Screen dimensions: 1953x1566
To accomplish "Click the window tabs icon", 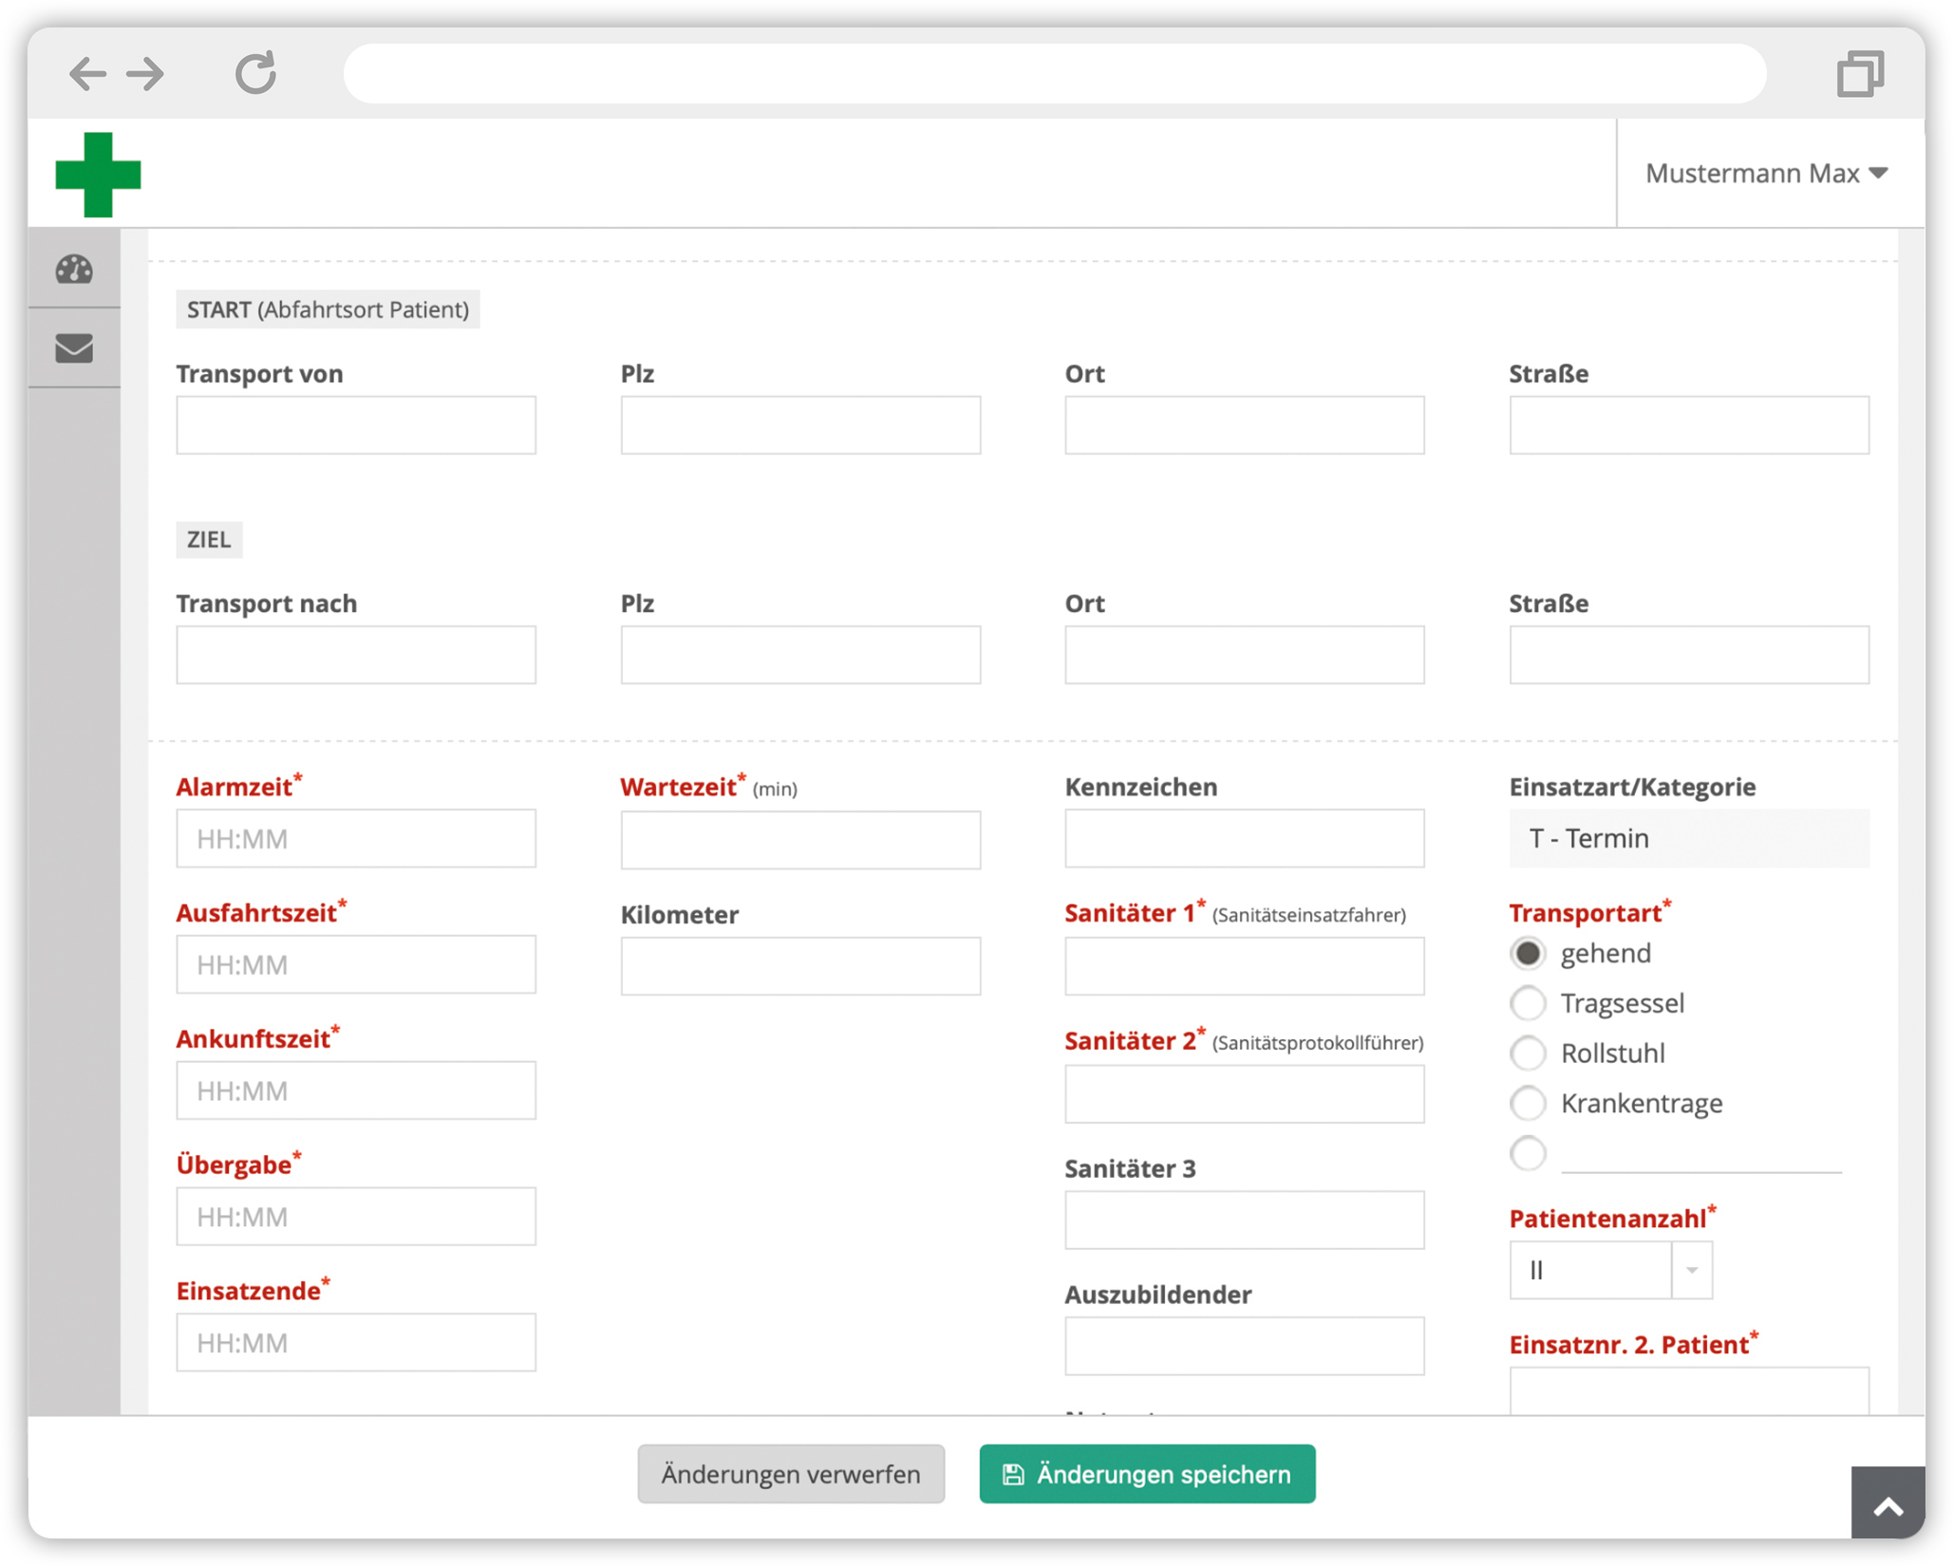I will pyautogui.click(x=1859, y=74).
